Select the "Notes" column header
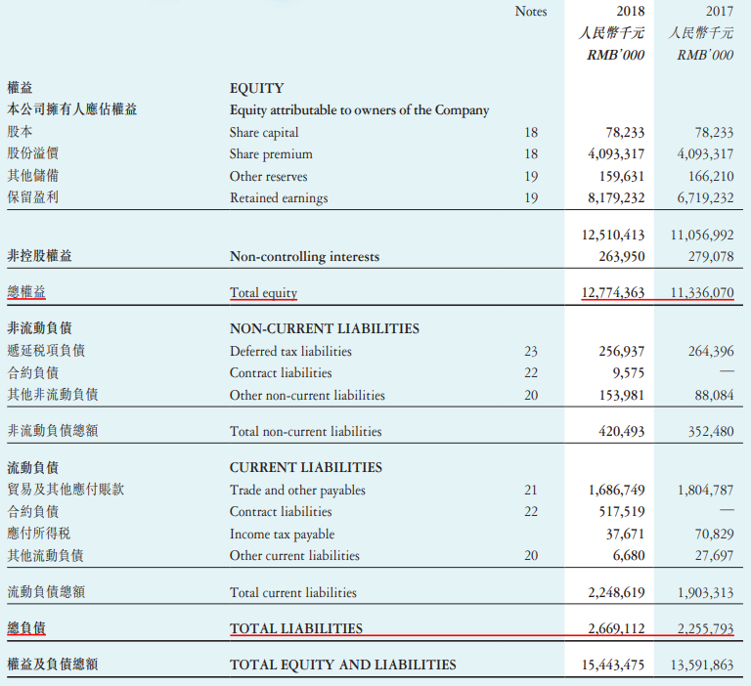Screen dimensions: 751x686 pyautogui.click(x=531, y=12)
